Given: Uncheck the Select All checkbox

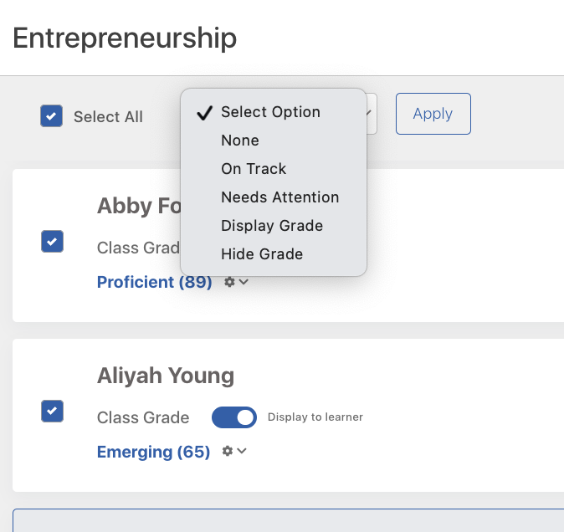Looking at the screenshot, I should click(51, 115).
